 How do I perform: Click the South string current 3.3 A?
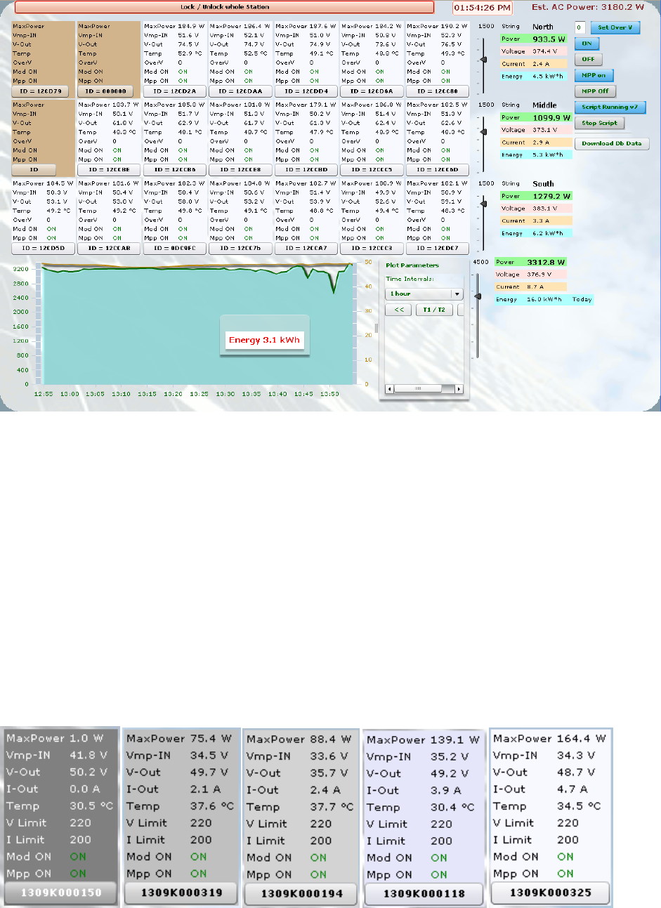click(540, 221)
